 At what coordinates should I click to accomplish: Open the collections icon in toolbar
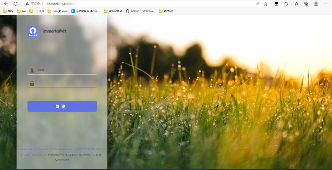(306, 4)
